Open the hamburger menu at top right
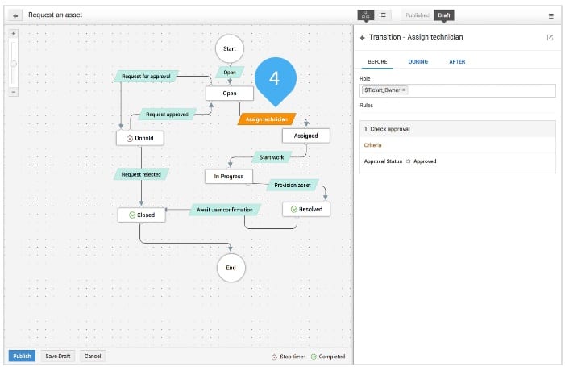The width and height of the screenshot is (565, 367). point(550,15)
